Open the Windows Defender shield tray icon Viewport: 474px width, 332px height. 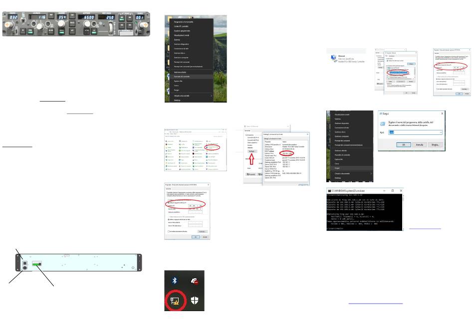[x=195, y=300]
